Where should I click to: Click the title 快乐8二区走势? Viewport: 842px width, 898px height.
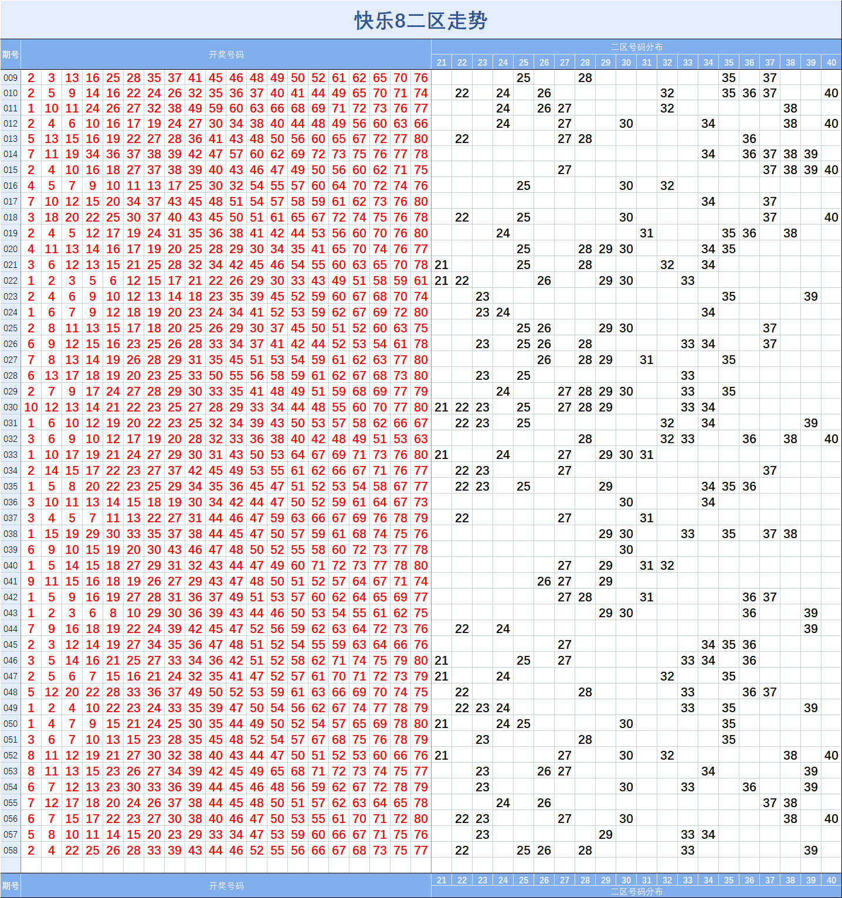pyautogui.click(x=420, y=21)
